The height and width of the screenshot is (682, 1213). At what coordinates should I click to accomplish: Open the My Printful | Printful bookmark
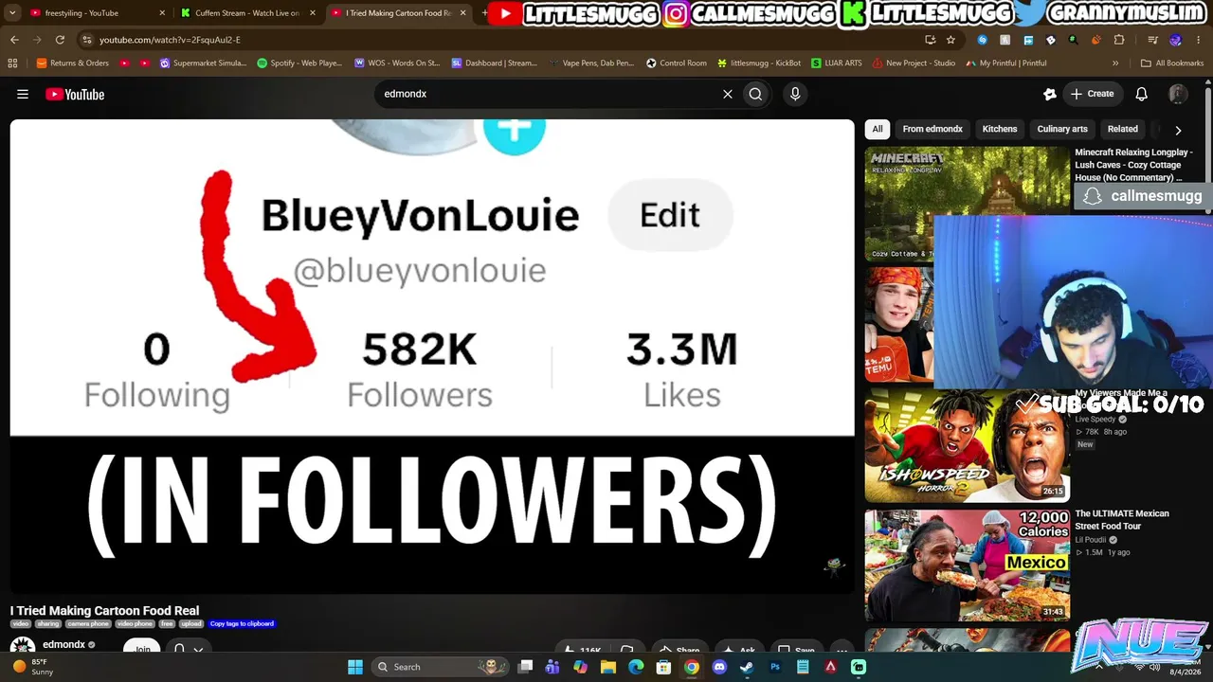tap(1006, 63)
